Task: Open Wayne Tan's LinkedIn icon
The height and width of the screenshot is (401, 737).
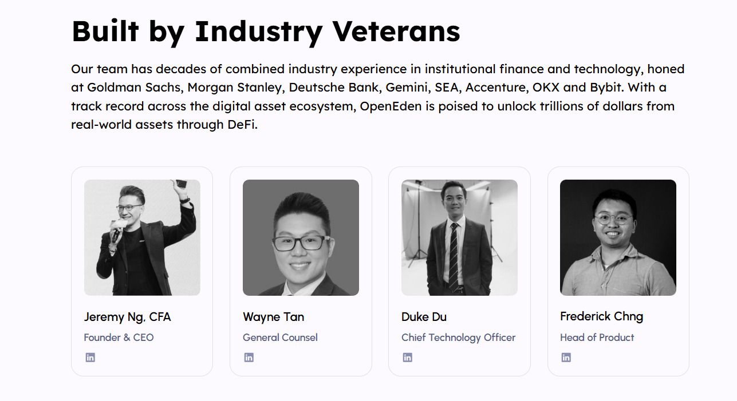Action: [x=249, y=358]
